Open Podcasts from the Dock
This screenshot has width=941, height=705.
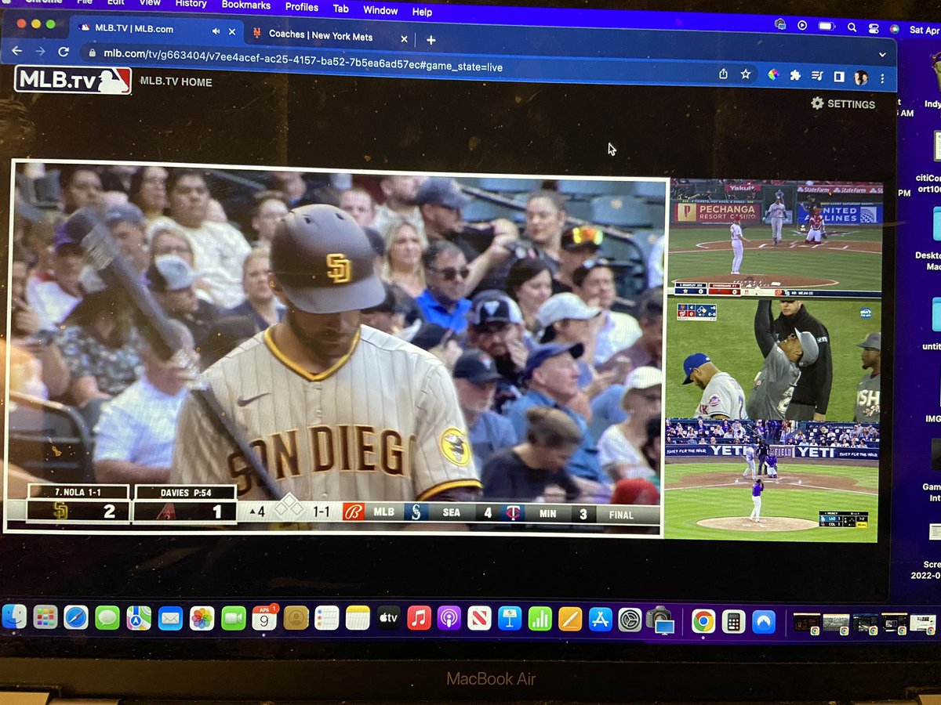point(449,618)
